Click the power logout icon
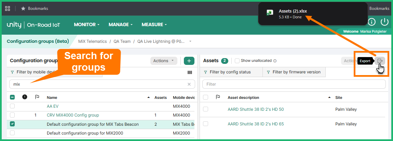Screen dimensions: 393x141 [x=385, y=22]
